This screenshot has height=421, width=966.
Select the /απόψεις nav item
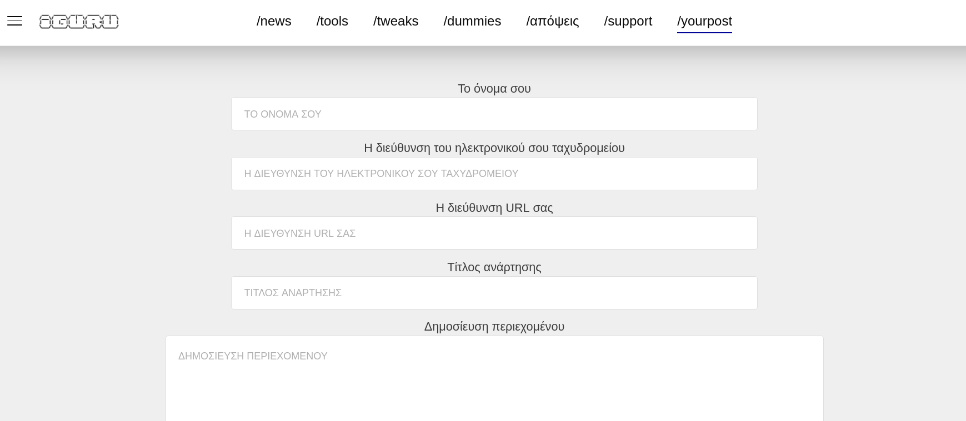click(x=552, y=21)
